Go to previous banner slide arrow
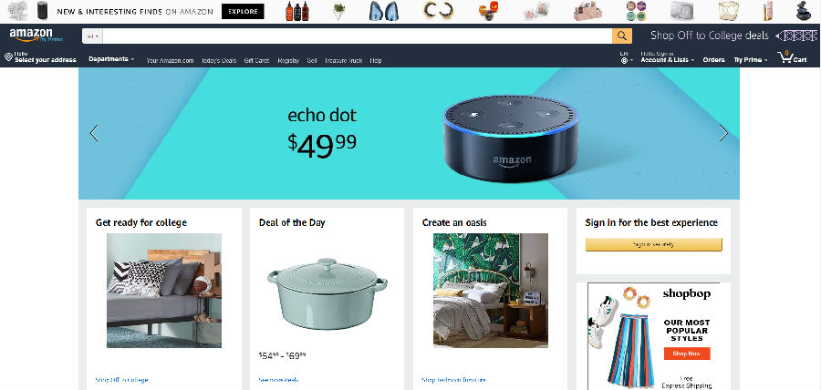Screen dimensions: 821x390 pyautogui.click(x=94, y=133)
